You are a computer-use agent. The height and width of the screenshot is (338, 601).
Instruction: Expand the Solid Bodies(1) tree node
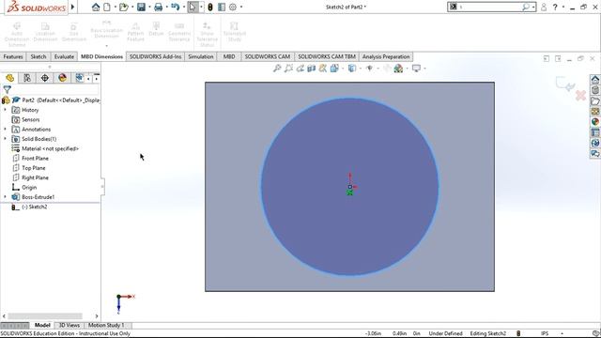coord(5,139)
